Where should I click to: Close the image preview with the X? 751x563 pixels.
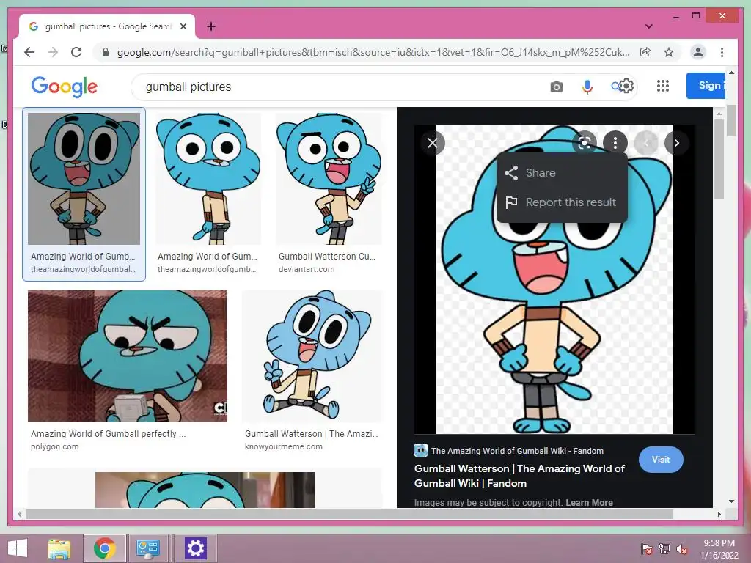433,143
